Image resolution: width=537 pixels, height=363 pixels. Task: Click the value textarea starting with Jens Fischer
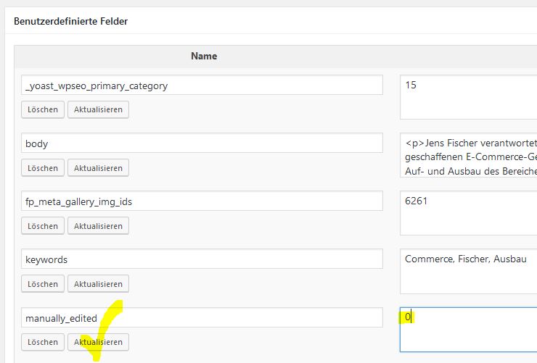[x=468, y=154]
